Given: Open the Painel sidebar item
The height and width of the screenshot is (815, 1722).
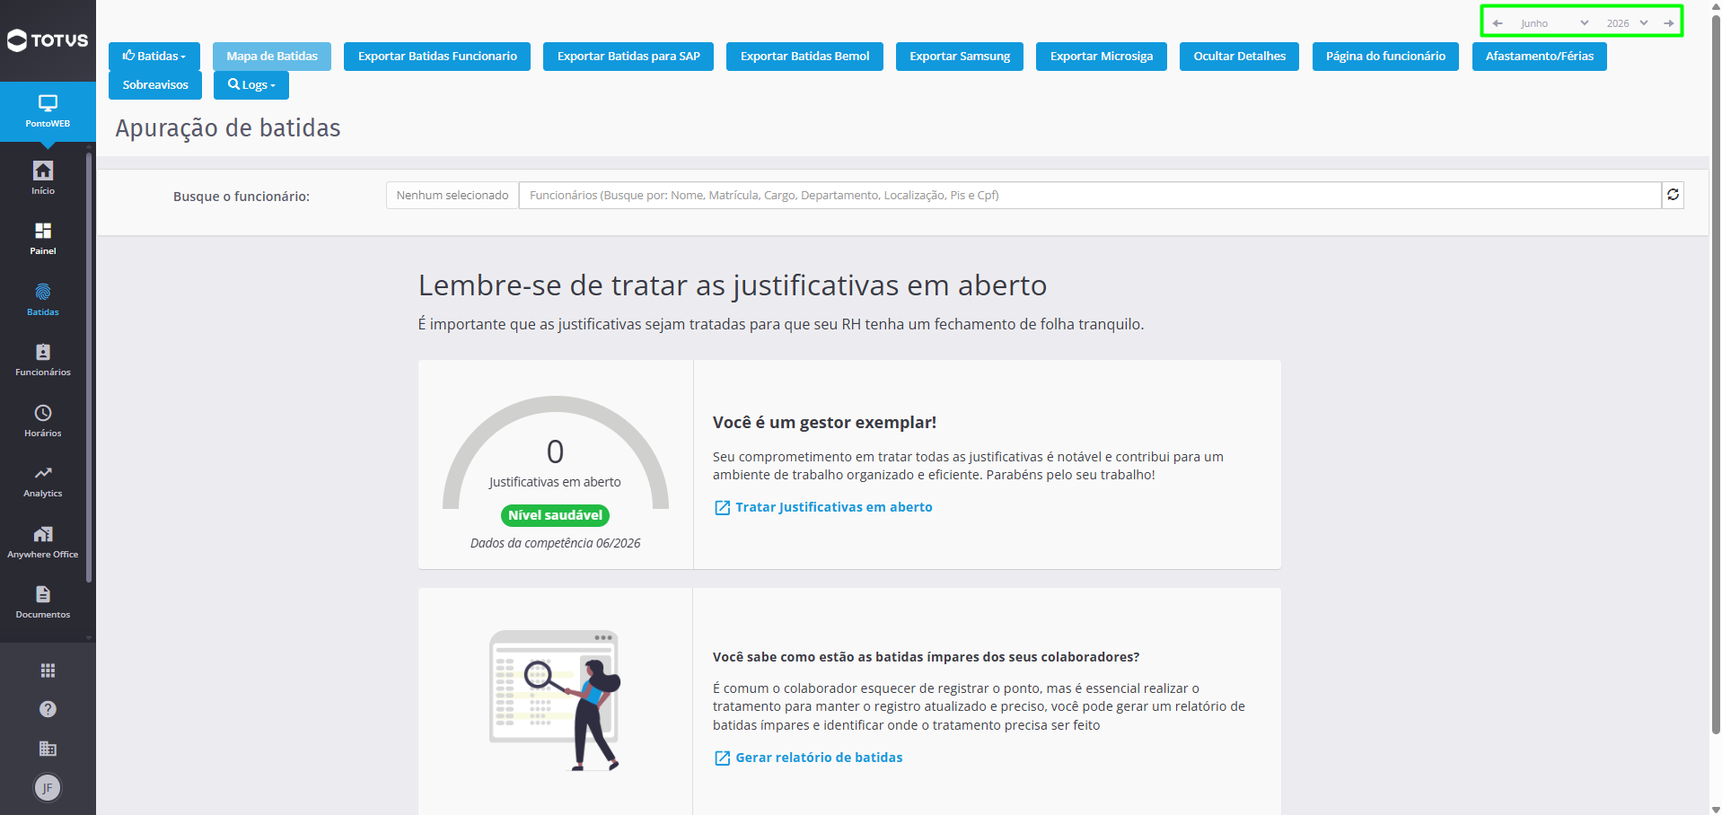Looking at the screenshot, I should 43,239.
